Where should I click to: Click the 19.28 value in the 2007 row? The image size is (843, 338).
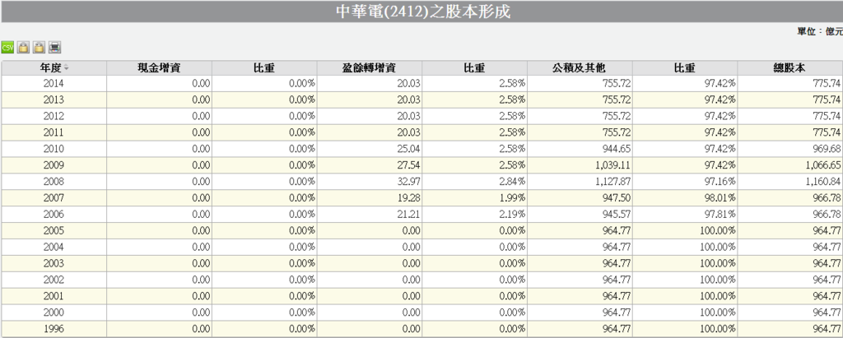(x=410, y=197)
